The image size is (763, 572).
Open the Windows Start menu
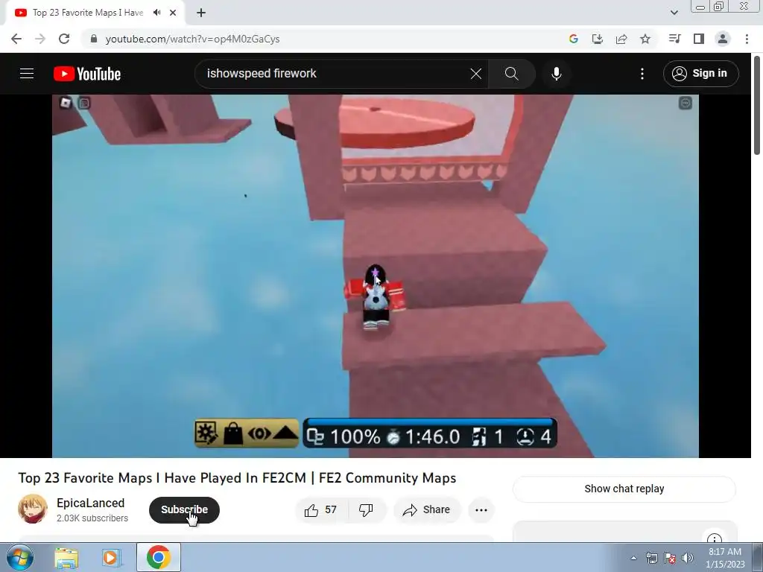(x=19, y=557)
